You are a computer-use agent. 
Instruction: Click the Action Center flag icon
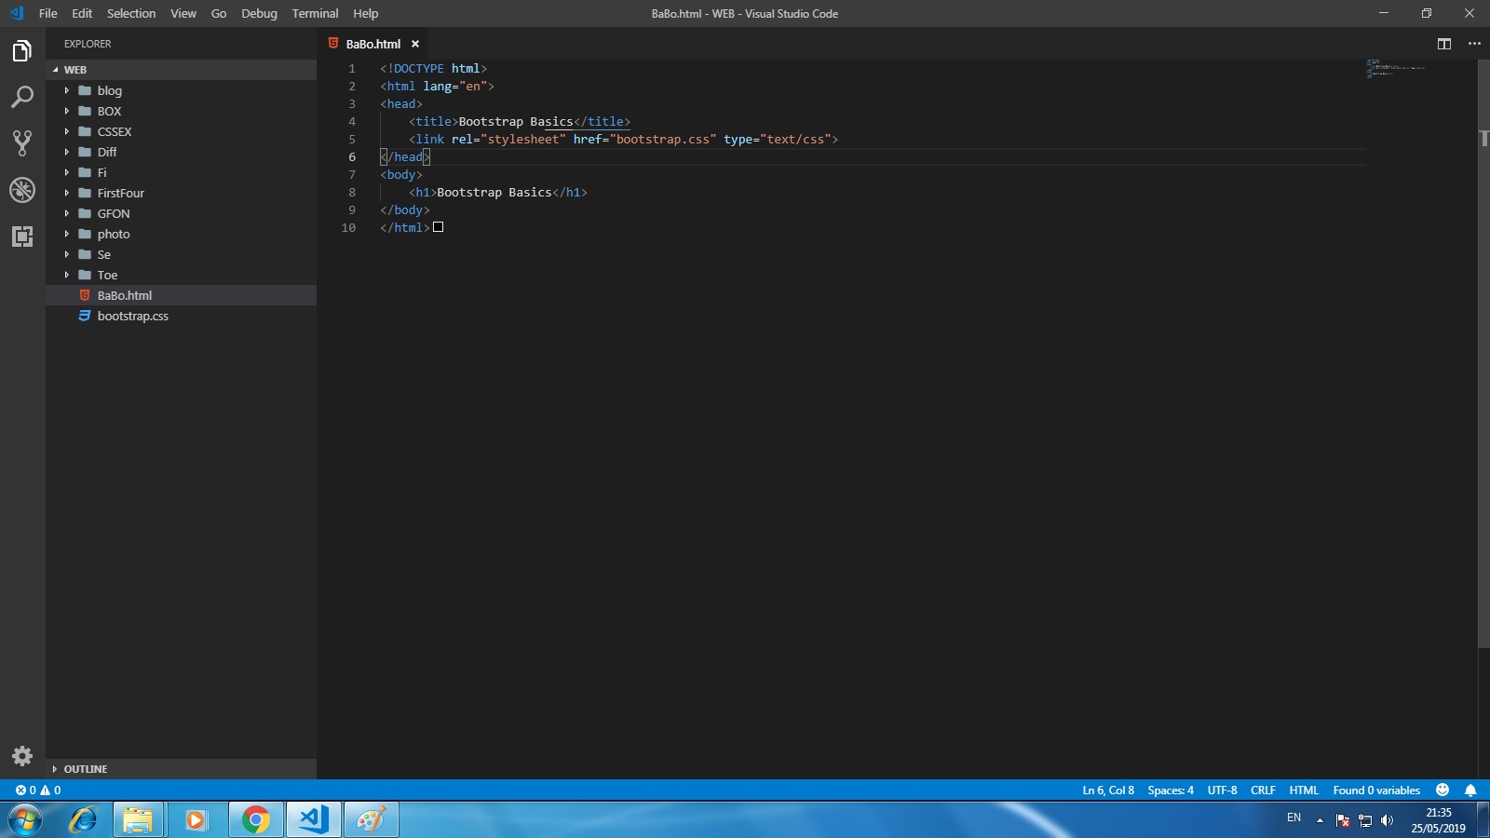click(x=1343, y=820)
